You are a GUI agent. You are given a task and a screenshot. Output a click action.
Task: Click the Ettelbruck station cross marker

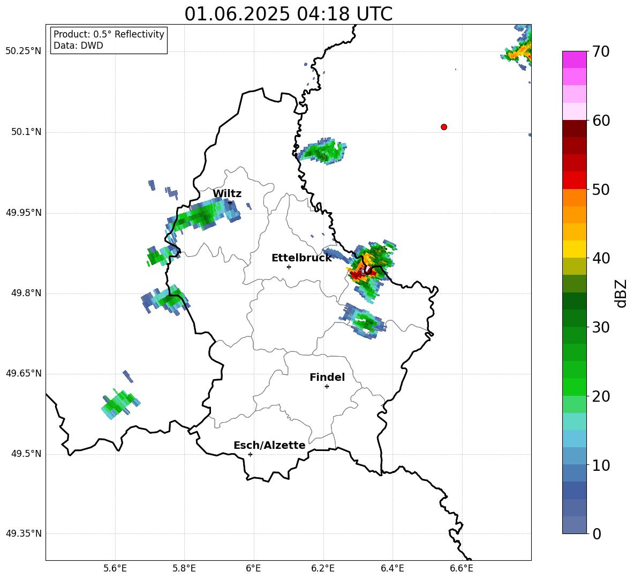(x=289, y=267)
